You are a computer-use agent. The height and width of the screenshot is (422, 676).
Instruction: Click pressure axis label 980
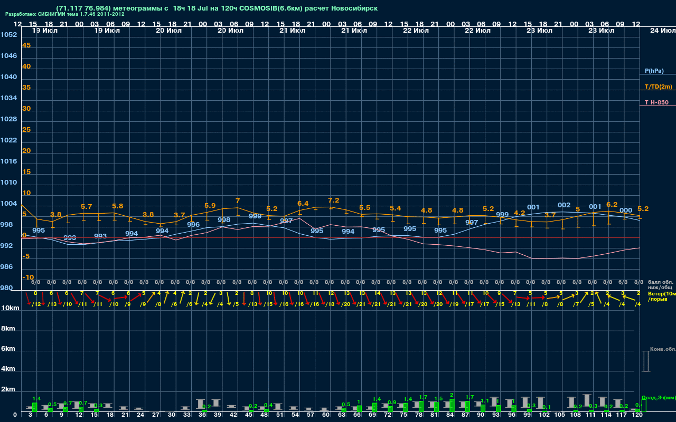coord(7,288)
